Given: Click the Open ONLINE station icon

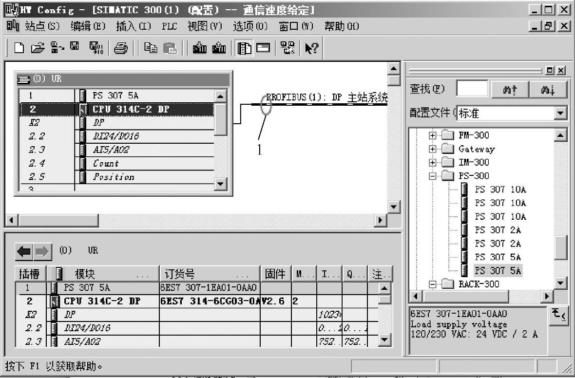Looking at the screenshot, I should (57, 48).
